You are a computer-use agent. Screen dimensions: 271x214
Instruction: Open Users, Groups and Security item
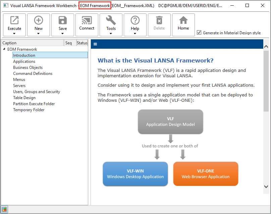click(37, 92)
